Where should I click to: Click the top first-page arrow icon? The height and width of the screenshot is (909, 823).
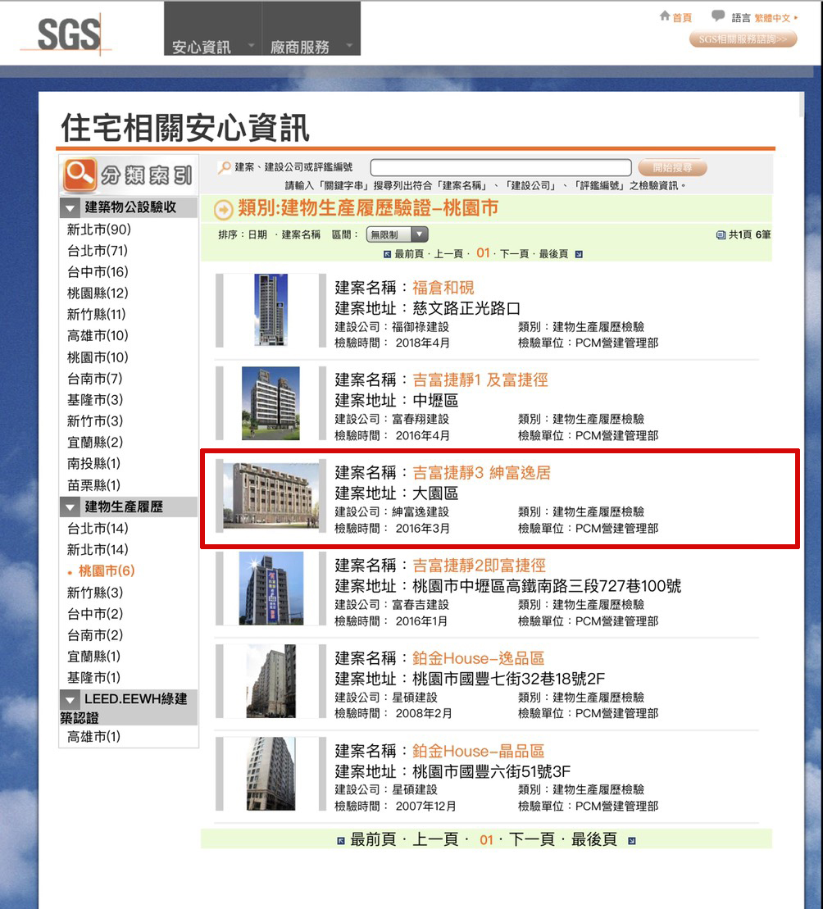(x=387, y=254)
